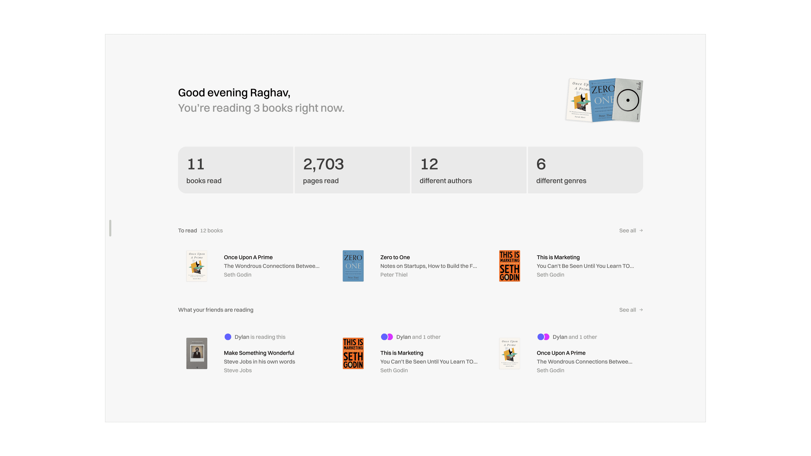The height and width of the screenshot is (456, 811).
Task: Open This is Marketing cover in friends section
Action: click(x=353, y=353)
